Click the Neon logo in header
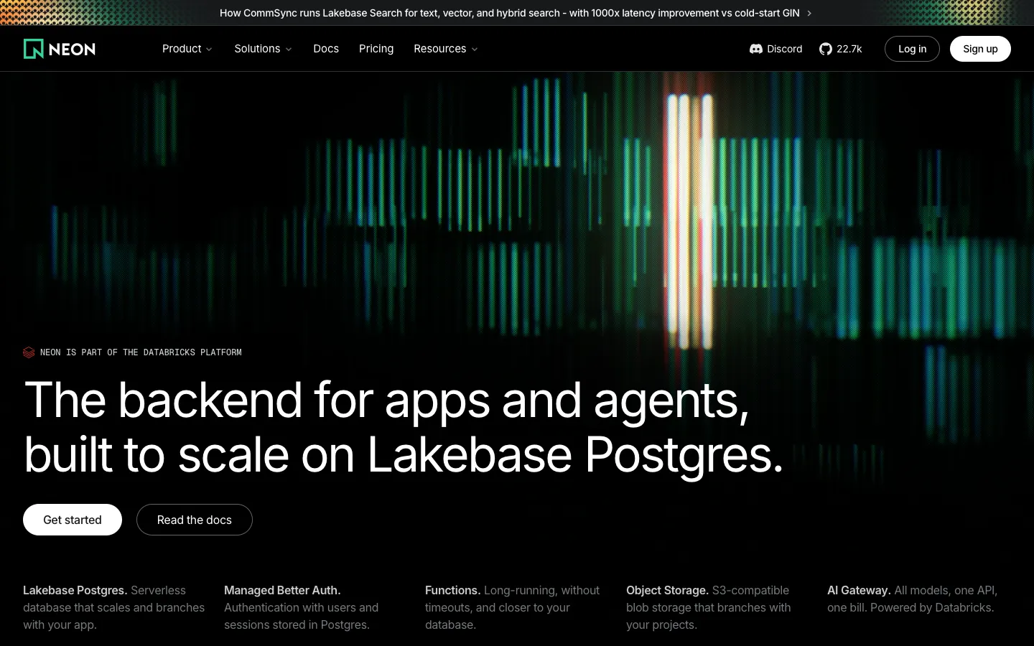The height and width of the screenshot is (646, 1034). (60, 49)
